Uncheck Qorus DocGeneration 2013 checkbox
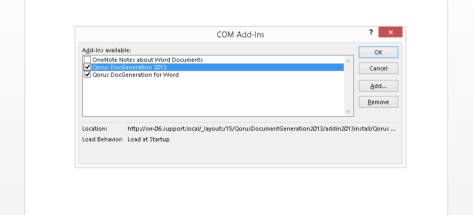This screenshot has width=473, height=215. point(87,67)
